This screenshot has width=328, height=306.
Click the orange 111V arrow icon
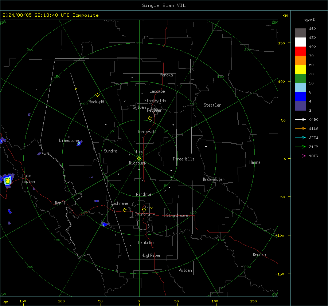pyautogui.click(x=300, y=129)
